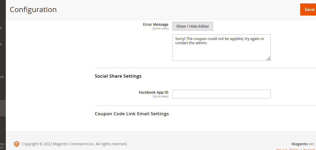Click the Magento ver. text in footer
316x150 pixels.
[x=303, y=144]
